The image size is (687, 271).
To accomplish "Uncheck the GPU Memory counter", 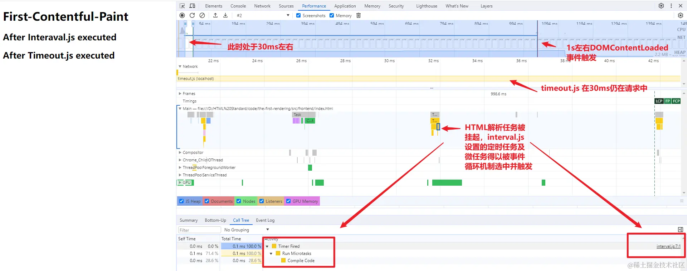I will tap(288, 201).
